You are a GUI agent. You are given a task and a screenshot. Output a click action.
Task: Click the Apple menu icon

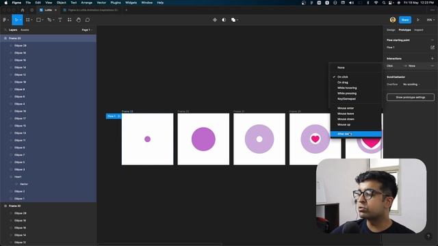point(6,3)
